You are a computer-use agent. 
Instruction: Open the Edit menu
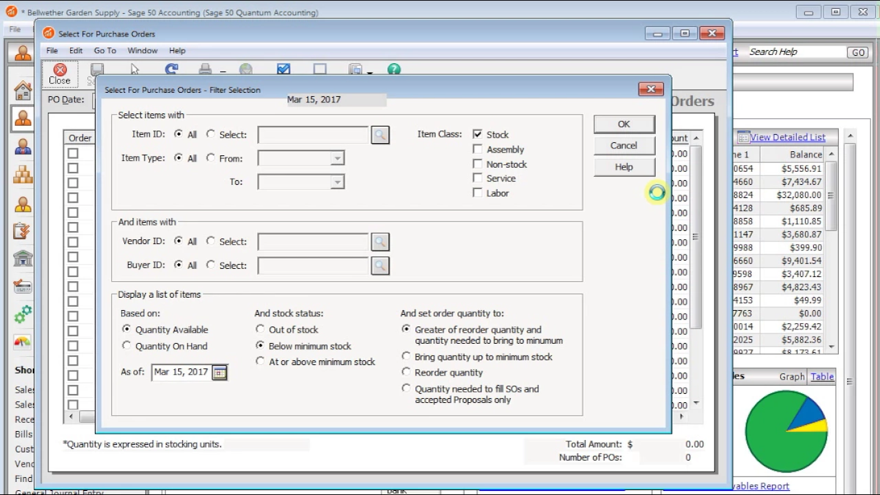pyautogui.click(x=76, y=51)
